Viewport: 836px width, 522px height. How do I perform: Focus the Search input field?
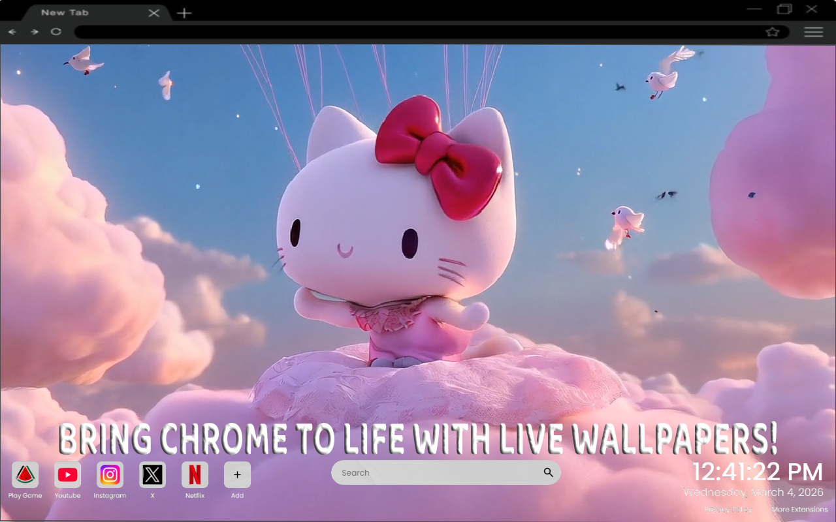446,472
